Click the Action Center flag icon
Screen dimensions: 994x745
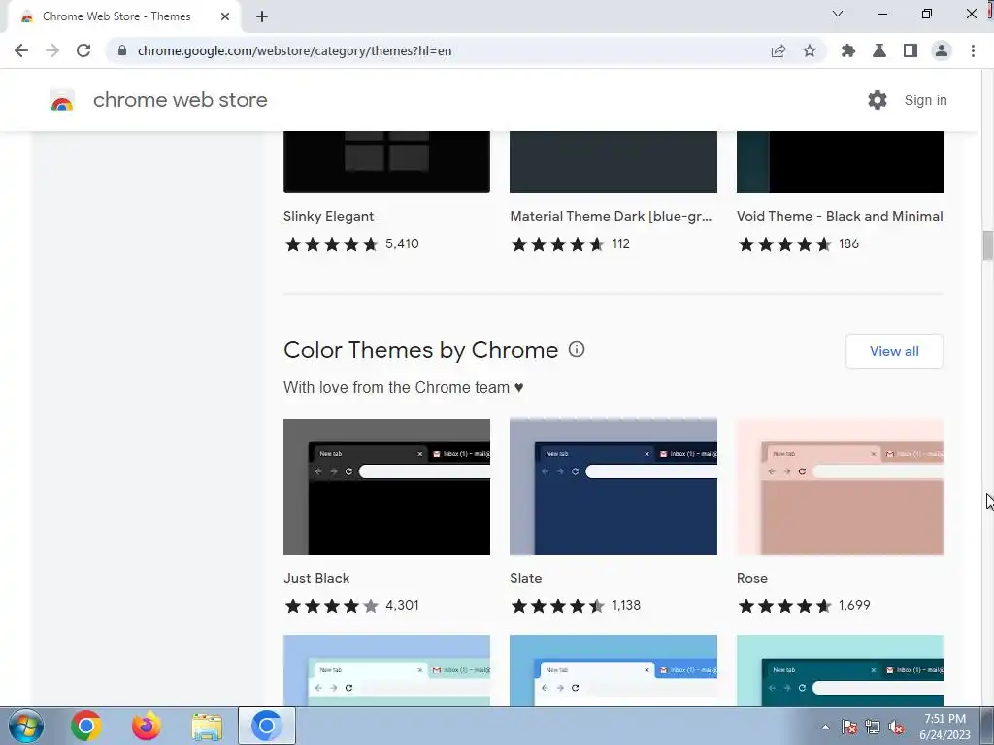coord(849,727)
